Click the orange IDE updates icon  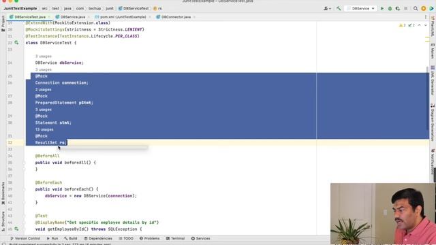click(x=424, y=9)
